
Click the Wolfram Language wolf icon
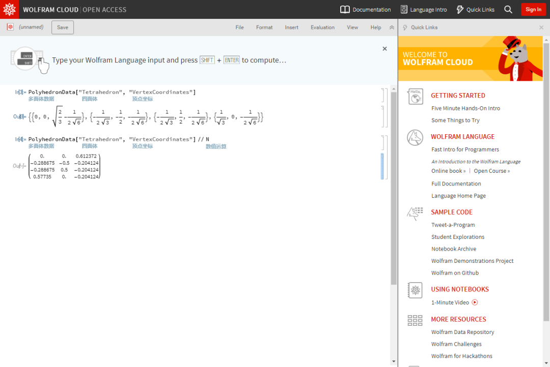tap(415, 138)
